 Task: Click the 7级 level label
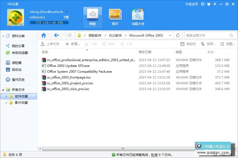tap(66, 17)
